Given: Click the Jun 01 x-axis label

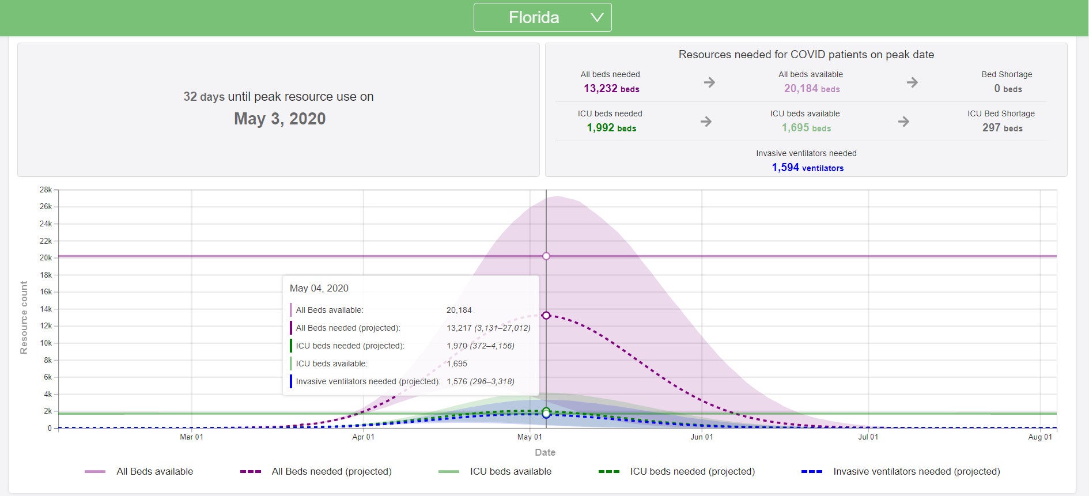Looking at the screenshot, I should click(x=702, y=437).
